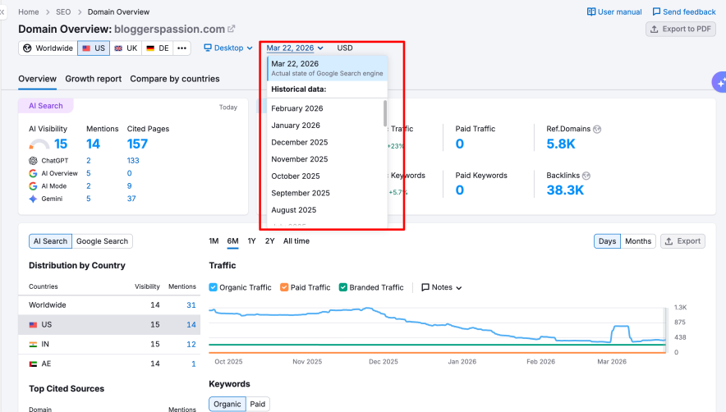Select Google Search toggle
The image size is (726, 412).
102,241
